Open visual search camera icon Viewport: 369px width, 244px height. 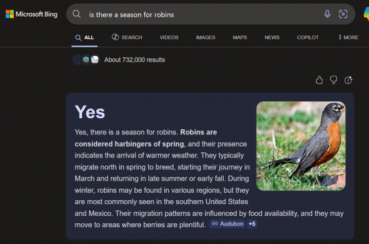pos(343,14)
